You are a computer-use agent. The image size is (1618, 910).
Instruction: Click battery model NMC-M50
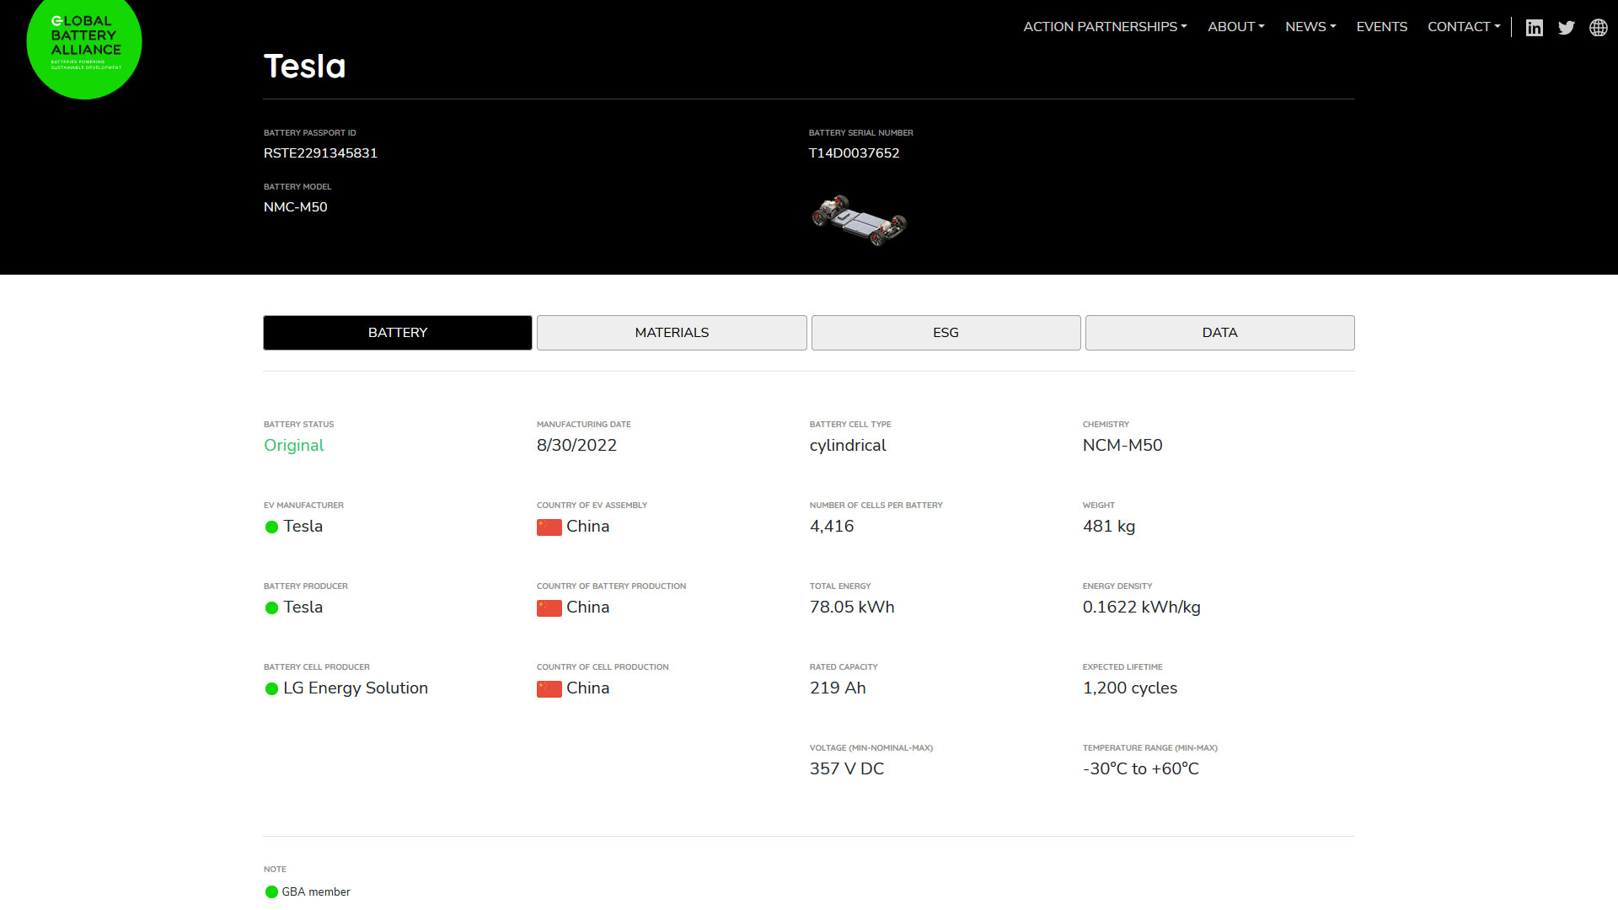[296, 207]
